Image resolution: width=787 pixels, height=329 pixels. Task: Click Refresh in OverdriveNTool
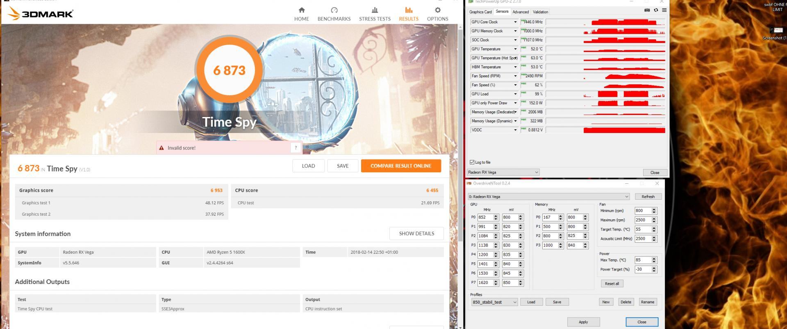point(648,196)
